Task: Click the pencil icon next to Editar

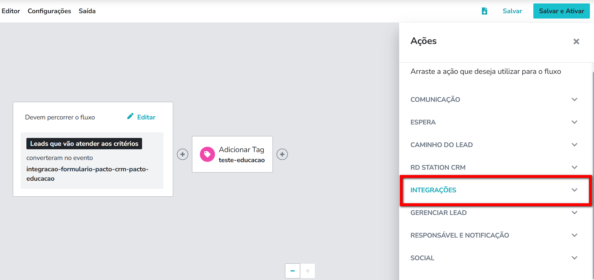Action: [x=130, y=116]
